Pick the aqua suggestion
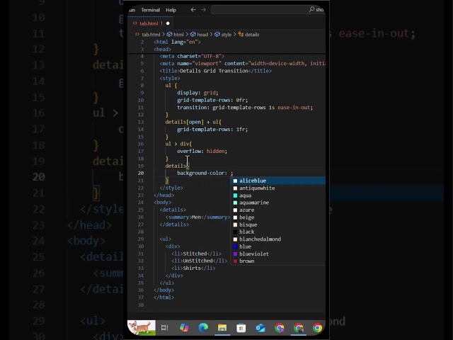453x340 pixels. 278,195
